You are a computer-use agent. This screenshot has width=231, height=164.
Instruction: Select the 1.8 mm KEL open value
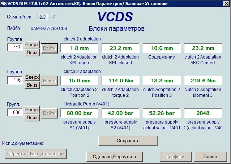coord(80,48)
